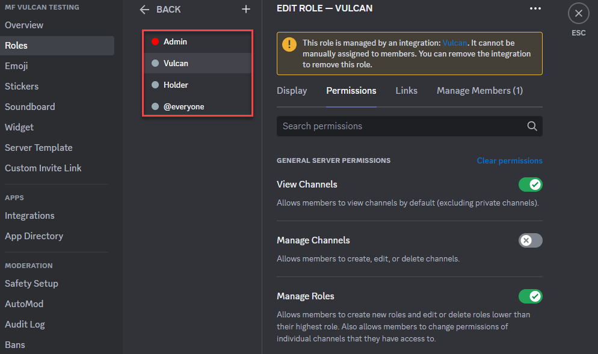598x354 pixels.
Task: Switch to the Display tab
Action: click(292, 91)
